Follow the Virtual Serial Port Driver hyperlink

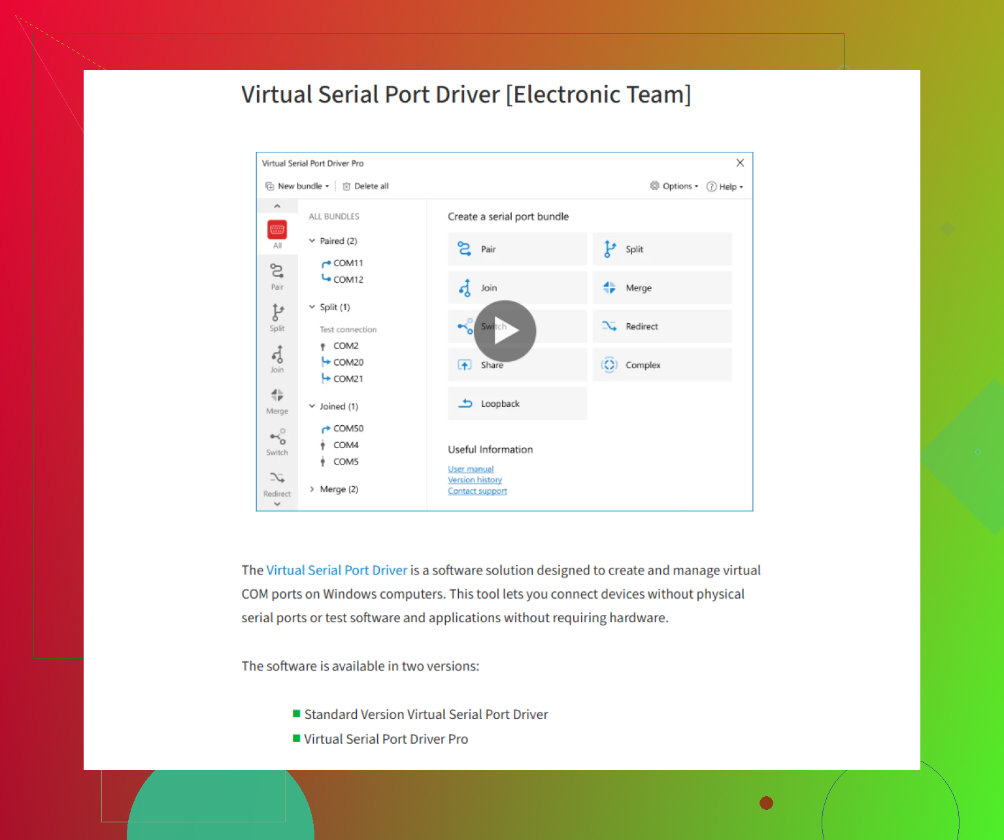coord(337,570)
